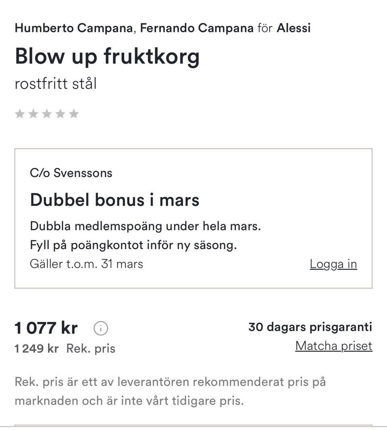This screenshot has width=387, height=430.
Task: Go to the Alessi brand page
Action: pos(293,28)
